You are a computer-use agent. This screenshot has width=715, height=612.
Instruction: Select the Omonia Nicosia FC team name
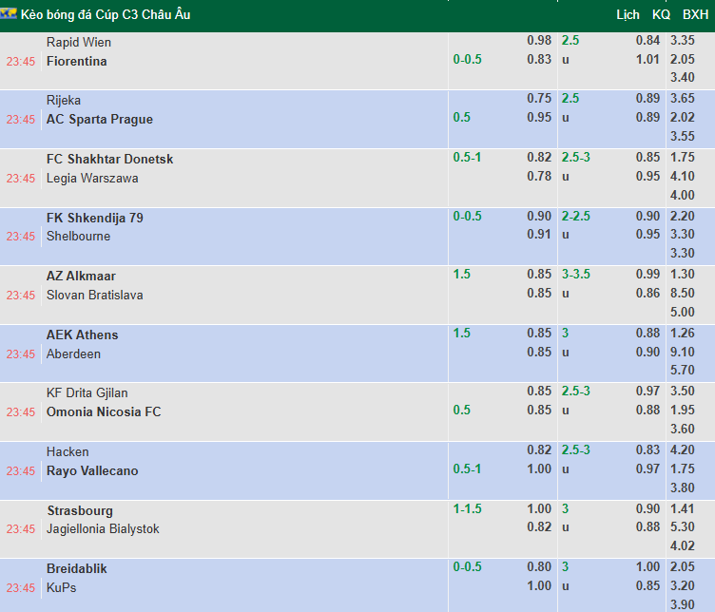(x=104, y=411)
